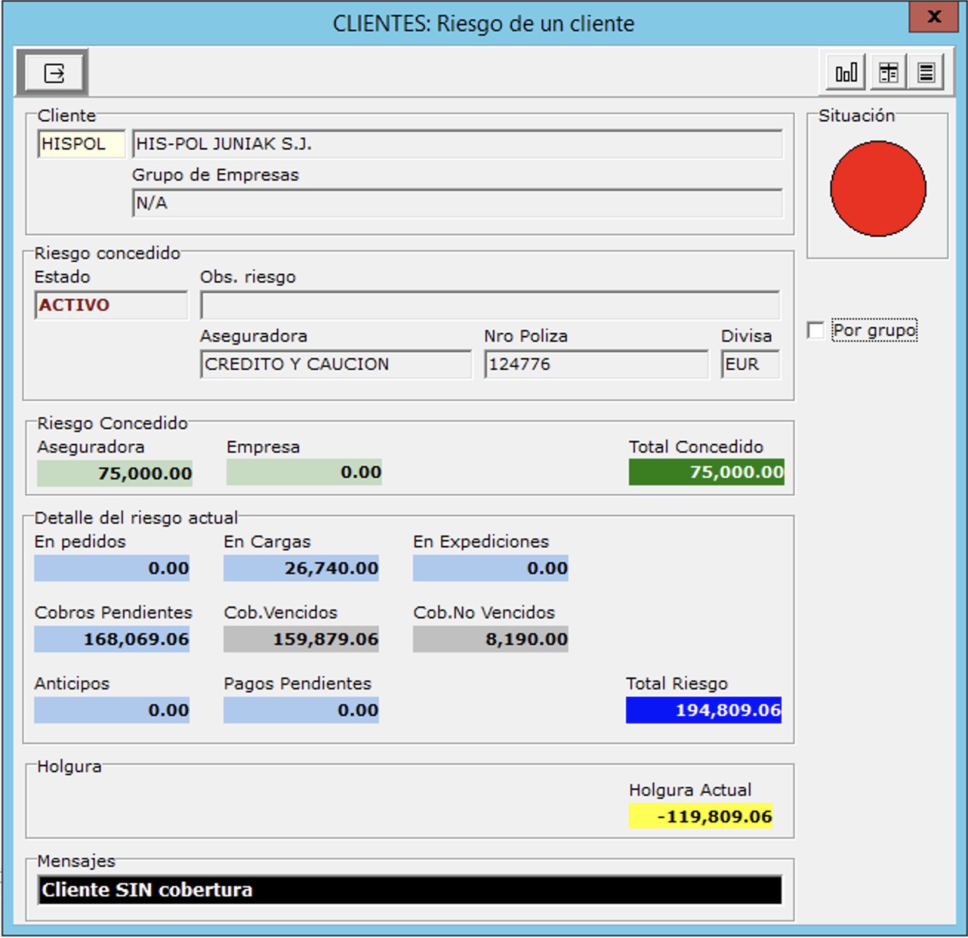Open the table grid view icon
The image size is (968, 938).
pos(888,72)
